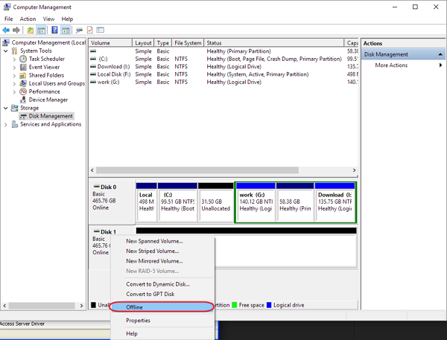Sort by the File System column header
The height and width of the screenshot is (340, 447).
tap(187, 43)
